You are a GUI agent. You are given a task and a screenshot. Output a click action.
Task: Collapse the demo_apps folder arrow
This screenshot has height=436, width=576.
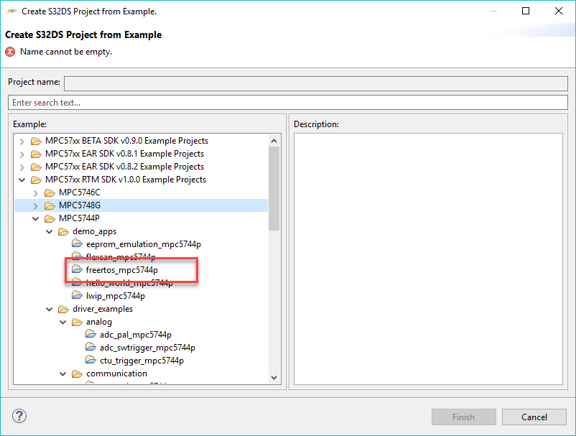[x=50, y=232]
